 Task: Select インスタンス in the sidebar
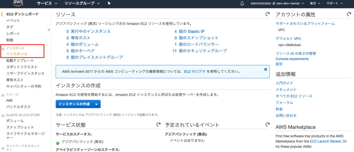point(17,54)
